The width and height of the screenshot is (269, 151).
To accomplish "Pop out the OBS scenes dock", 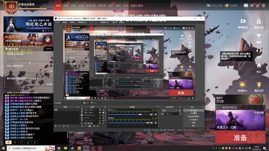I will (x=78, y=107).
